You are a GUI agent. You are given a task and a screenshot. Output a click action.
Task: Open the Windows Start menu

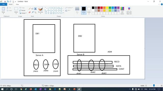point(2,89)
